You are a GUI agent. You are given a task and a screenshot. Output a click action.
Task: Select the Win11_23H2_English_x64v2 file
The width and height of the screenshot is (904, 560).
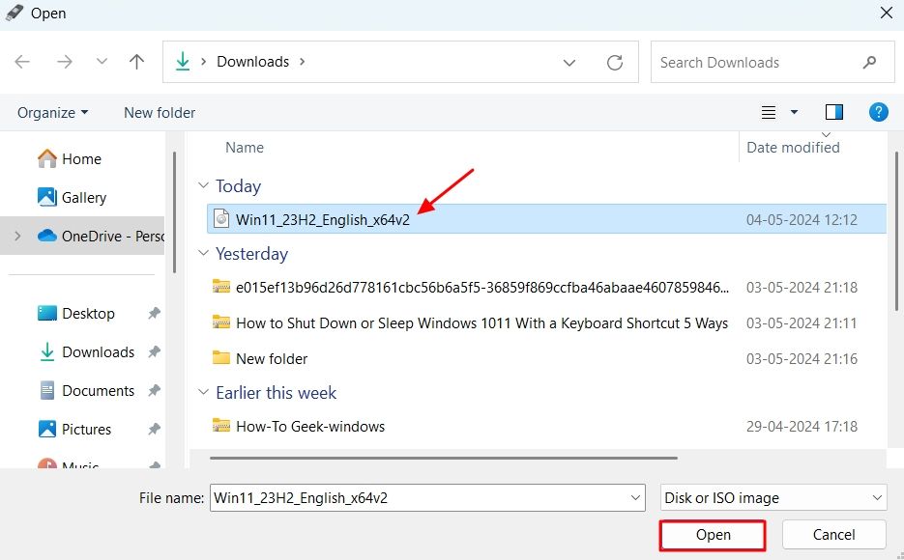point(546,219)
